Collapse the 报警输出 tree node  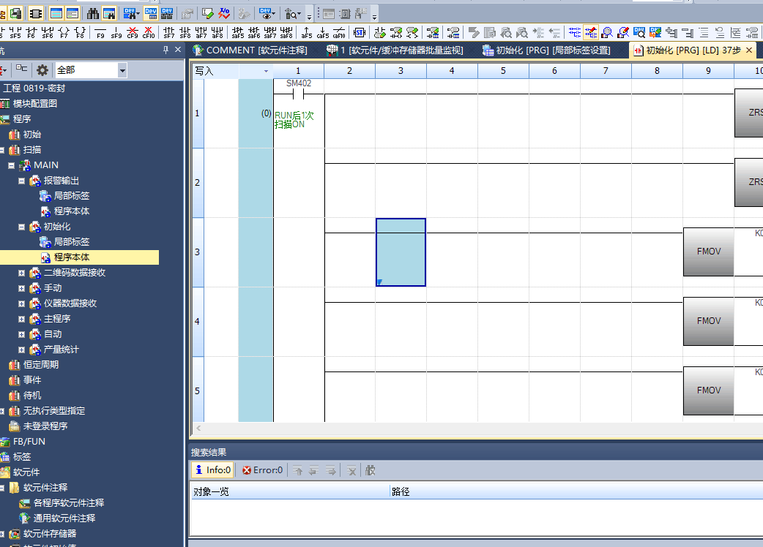[x=22, y=181]
